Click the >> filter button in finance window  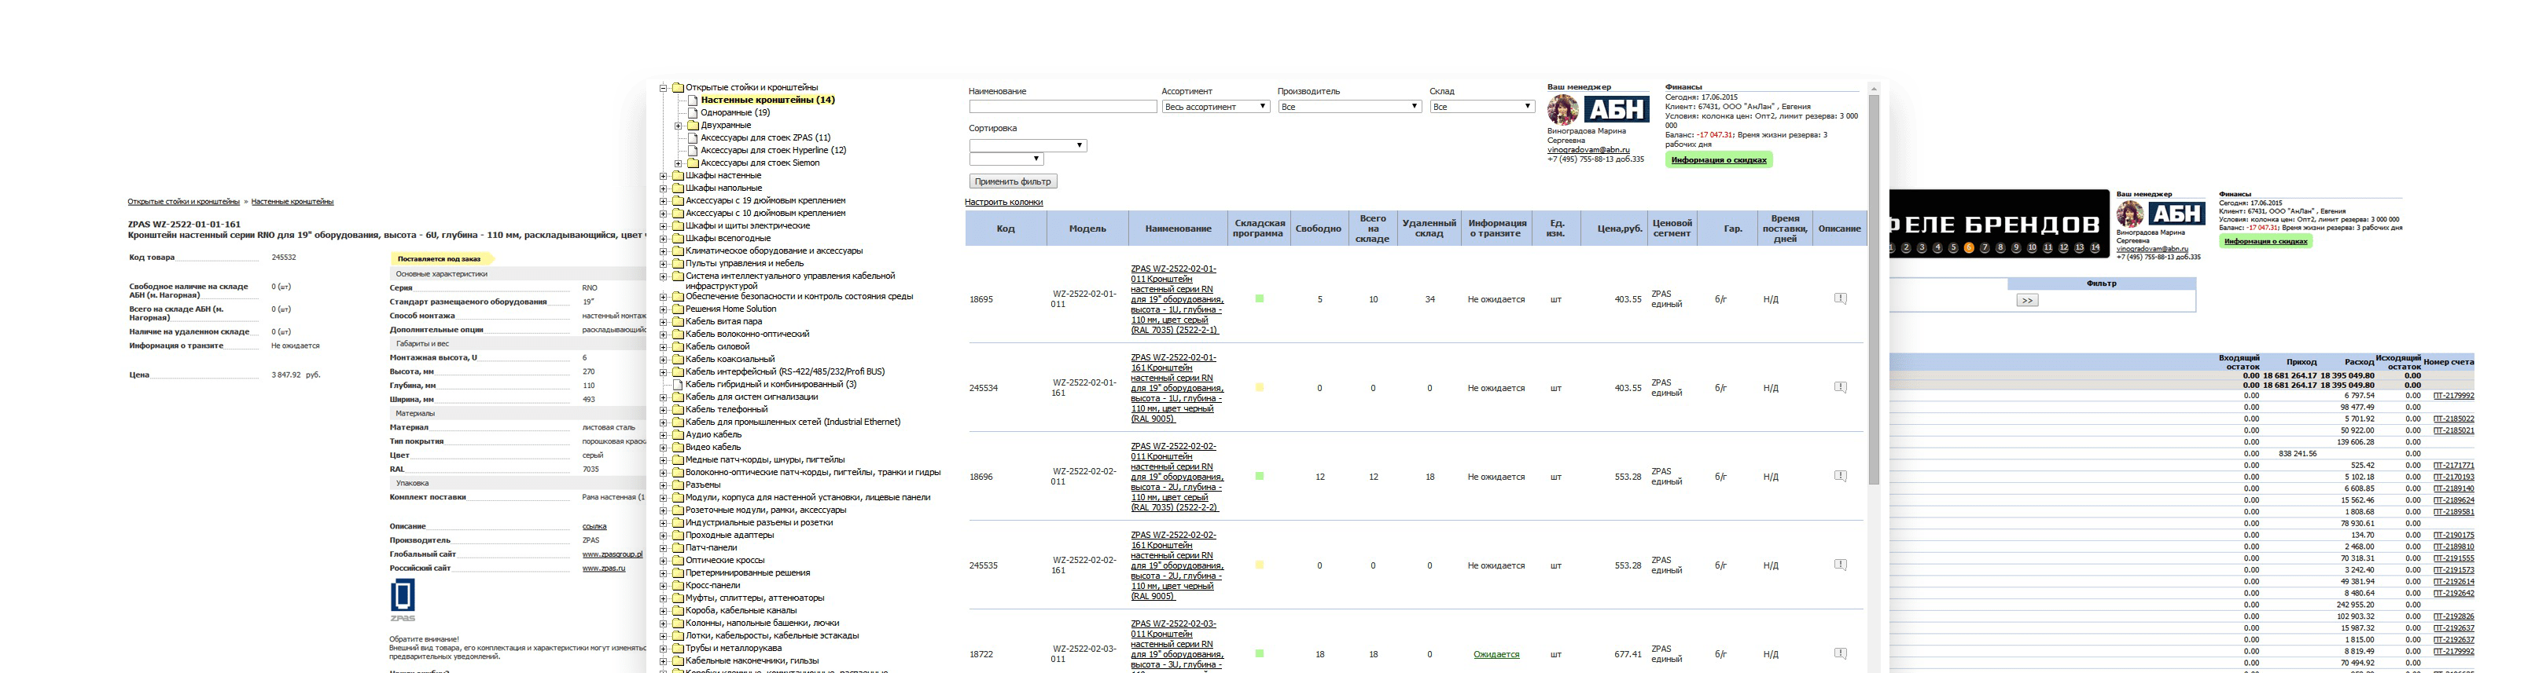pyautogui.click(x=2028, y=301)
